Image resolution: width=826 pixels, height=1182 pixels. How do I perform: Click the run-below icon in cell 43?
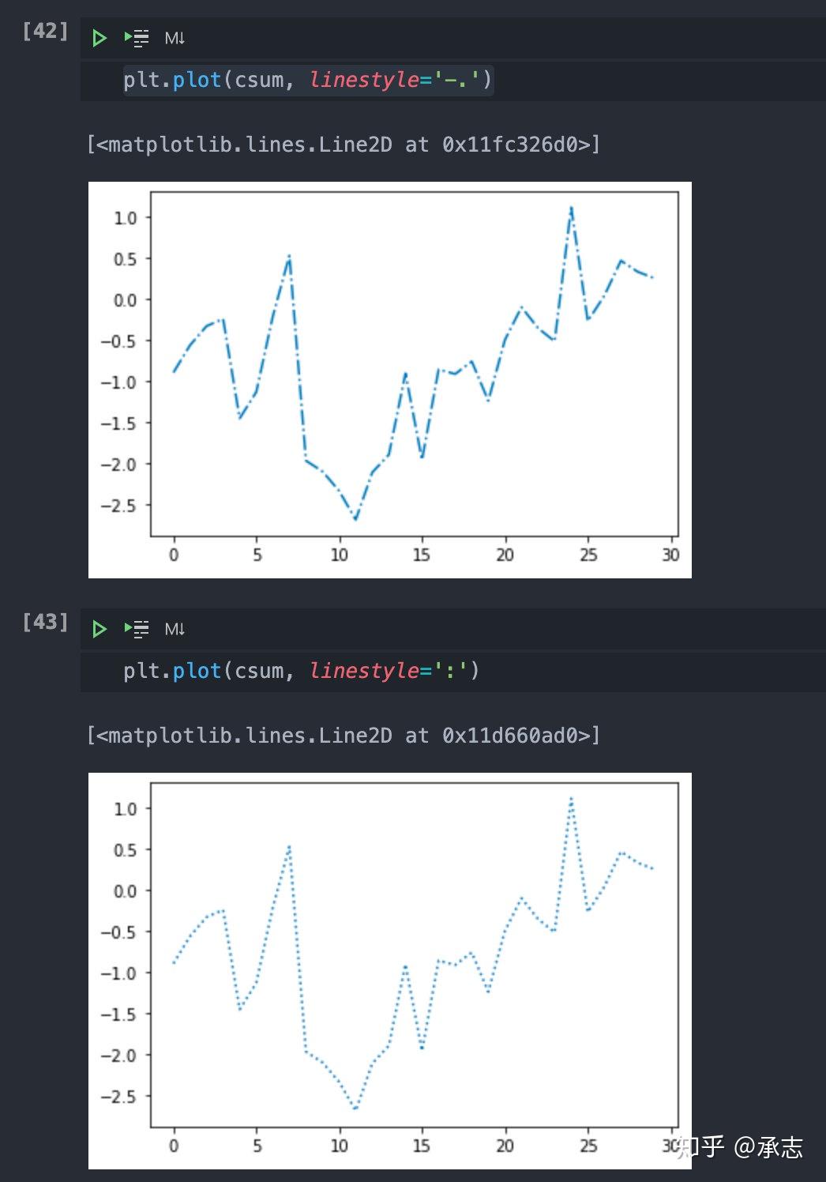[x=137, y=629]
